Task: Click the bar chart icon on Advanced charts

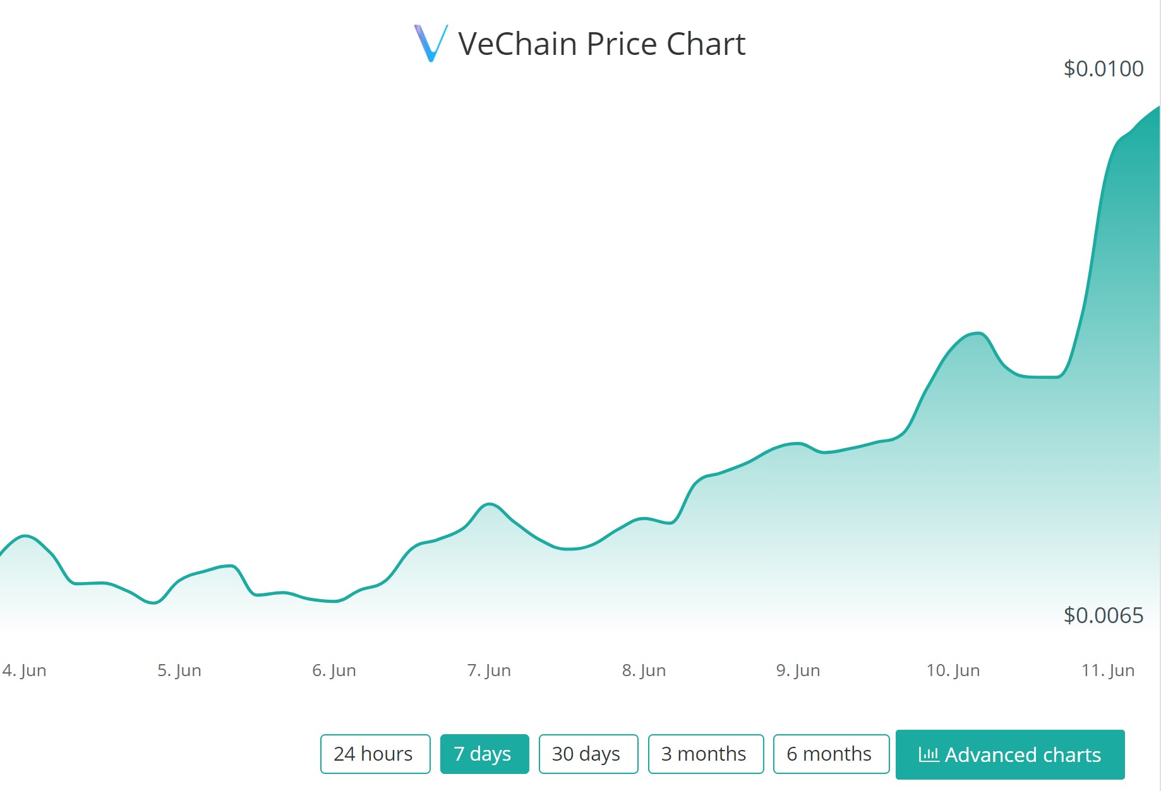Action: pos(928,754)
